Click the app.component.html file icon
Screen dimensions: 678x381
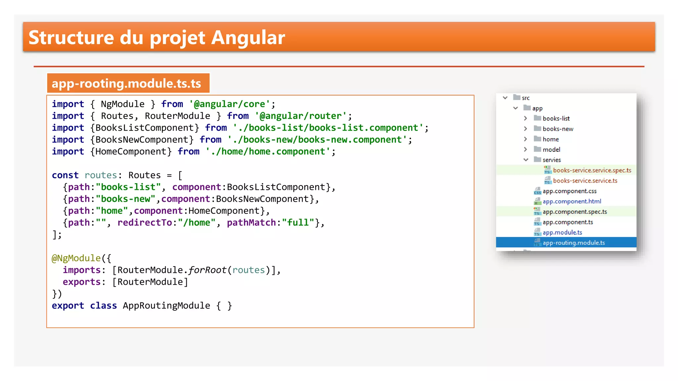(537, 201)
